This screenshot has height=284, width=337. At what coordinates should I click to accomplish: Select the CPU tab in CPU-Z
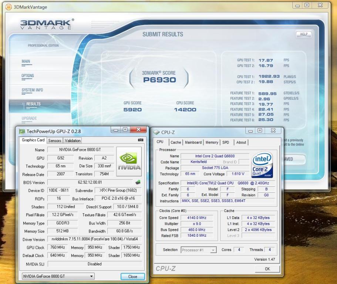[x=160, y=142]
